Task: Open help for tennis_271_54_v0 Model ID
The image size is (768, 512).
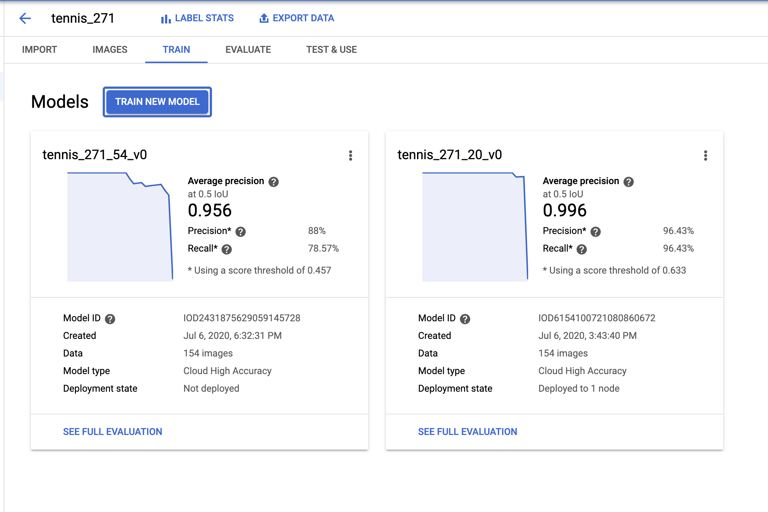Action: pyautogui.click(x=110, y=319)
